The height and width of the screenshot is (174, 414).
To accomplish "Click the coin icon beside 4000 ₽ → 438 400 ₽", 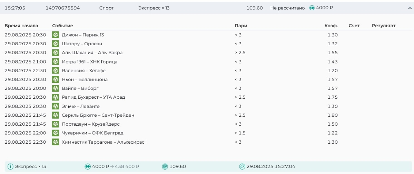I will pyautogui.click(x=88, y=167).
